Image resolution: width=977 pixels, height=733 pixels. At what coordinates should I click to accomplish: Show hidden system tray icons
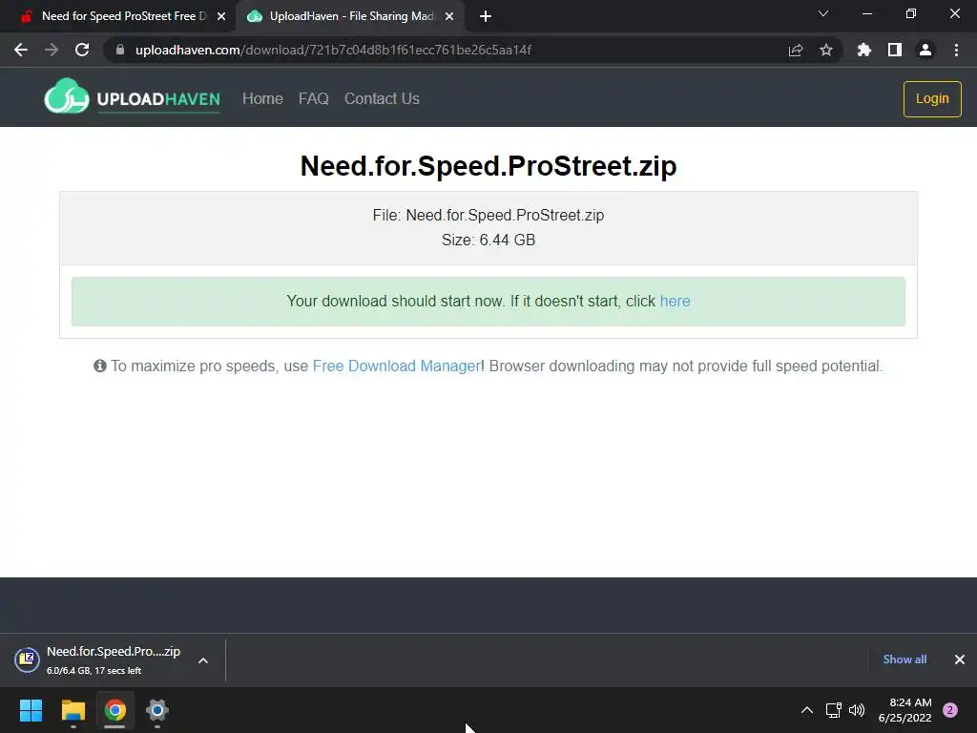coord(807,710)
